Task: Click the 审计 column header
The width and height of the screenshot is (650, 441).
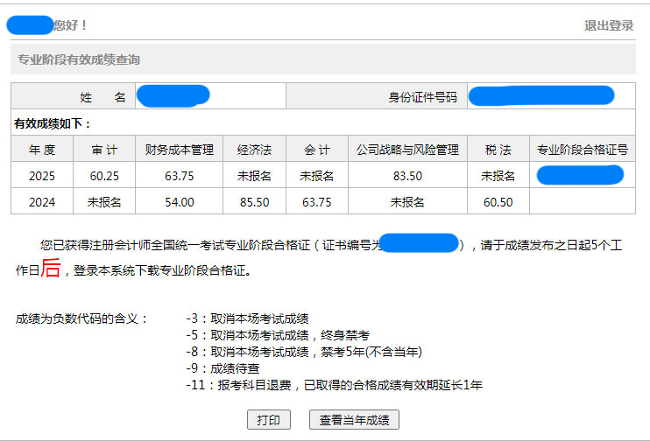Action: coord(104,150)
